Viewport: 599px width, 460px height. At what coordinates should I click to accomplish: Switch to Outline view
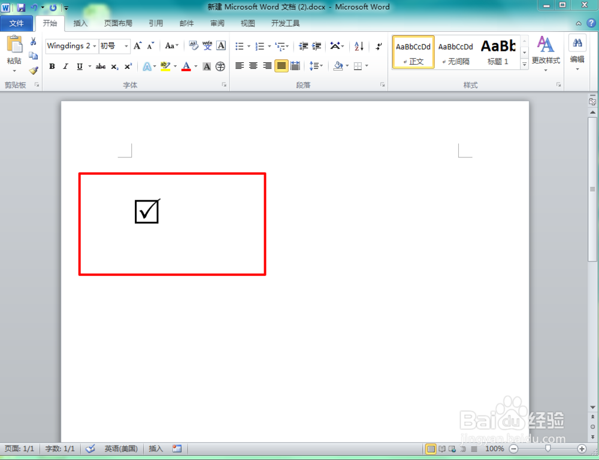coord(463,449)
